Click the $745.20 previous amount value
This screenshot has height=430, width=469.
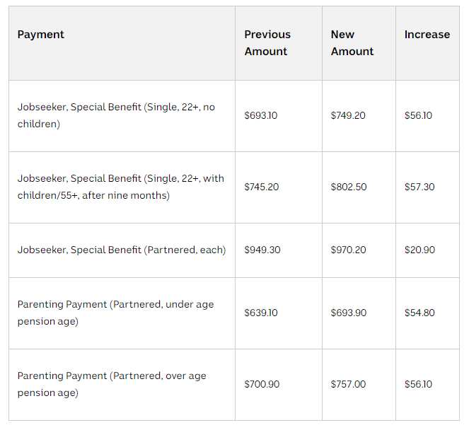click(262, 187)
